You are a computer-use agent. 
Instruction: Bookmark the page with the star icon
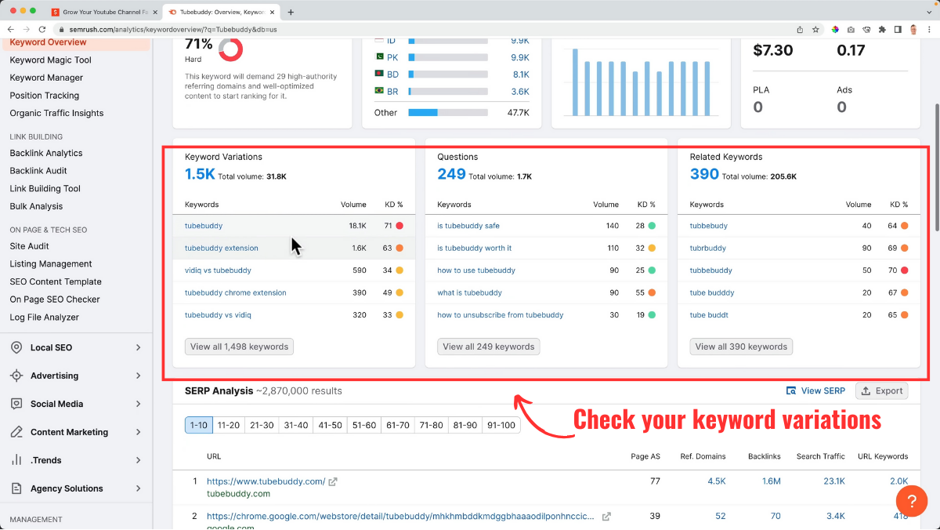coord(815,29)
